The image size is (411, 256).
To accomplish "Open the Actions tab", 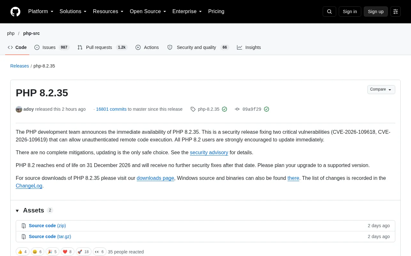I will click(147, 47).
